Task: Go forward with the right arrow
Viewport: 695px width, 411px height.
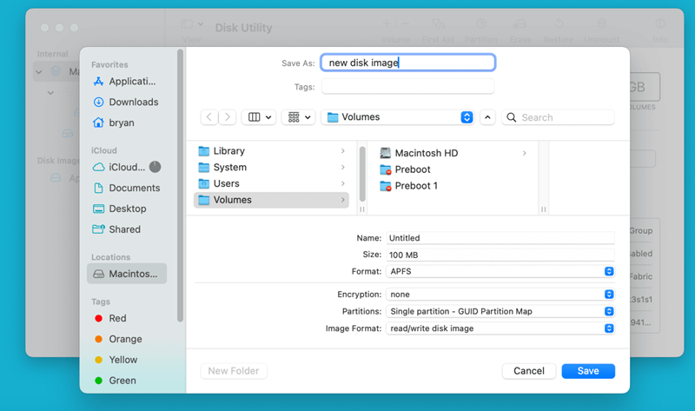Action: pos(228,117)
